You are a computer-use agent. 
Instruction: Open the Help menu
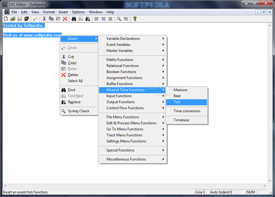pyautogui.click(x=110, y=12)
